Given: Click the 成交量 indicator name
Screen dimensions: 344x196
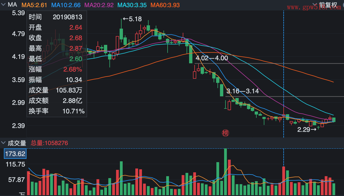Looking at the screenshot, I should click(x=17, y=143).
